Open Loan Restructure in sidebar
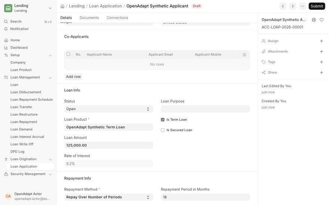The width and height of the screenshot is (329, 205). tap(24, 114)
